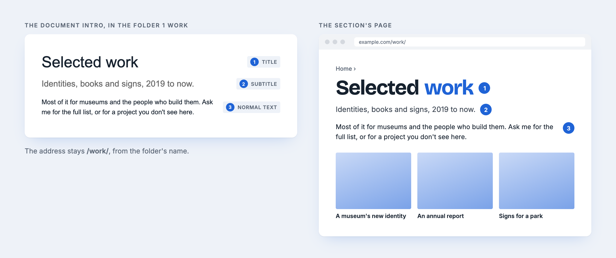Click the third gray browser window dot
616x258 pixels.
(x=343, y=42)
